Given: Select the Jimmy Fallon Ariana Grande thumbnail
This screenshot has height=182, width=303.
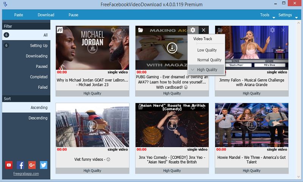Looking at the screenshot, I should pos(251,47).
